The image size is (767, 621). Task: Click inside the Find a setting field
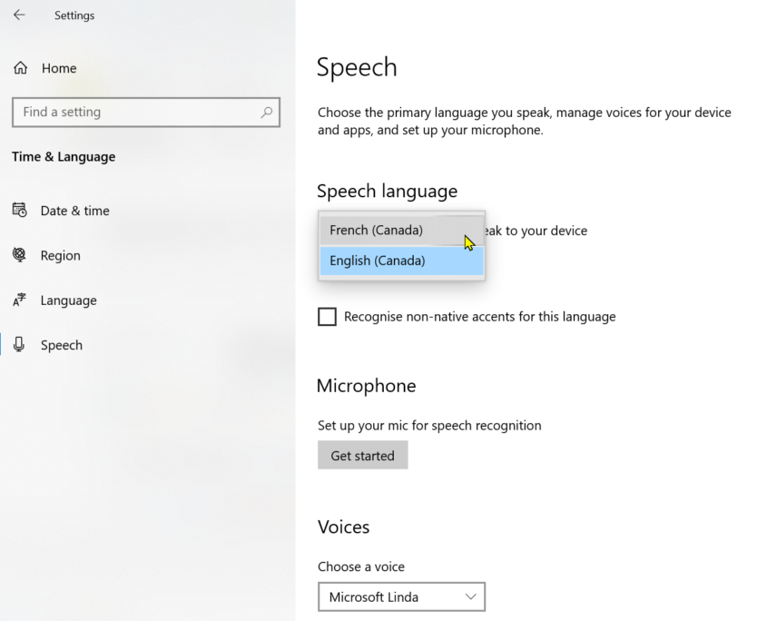(136, 111)
